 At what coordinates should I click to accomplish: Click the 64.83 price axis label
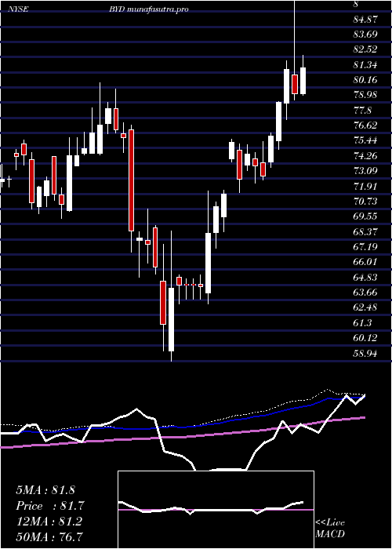click(365, 277)
